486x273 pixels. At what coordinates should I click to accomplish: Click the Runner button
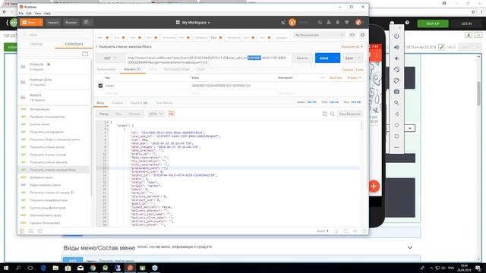pos(71,22)
